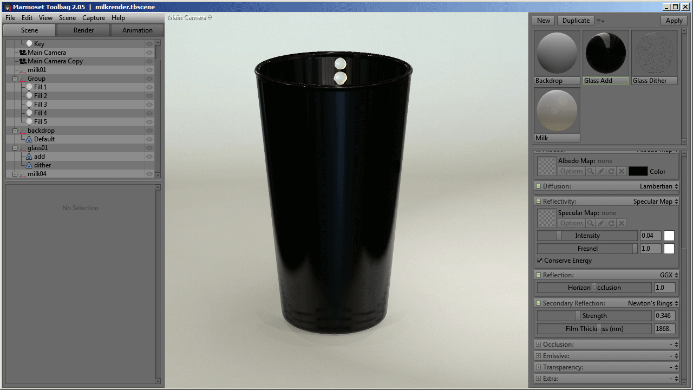
Task: Click the Film Thickness value field
Action: tap(664, 328)
